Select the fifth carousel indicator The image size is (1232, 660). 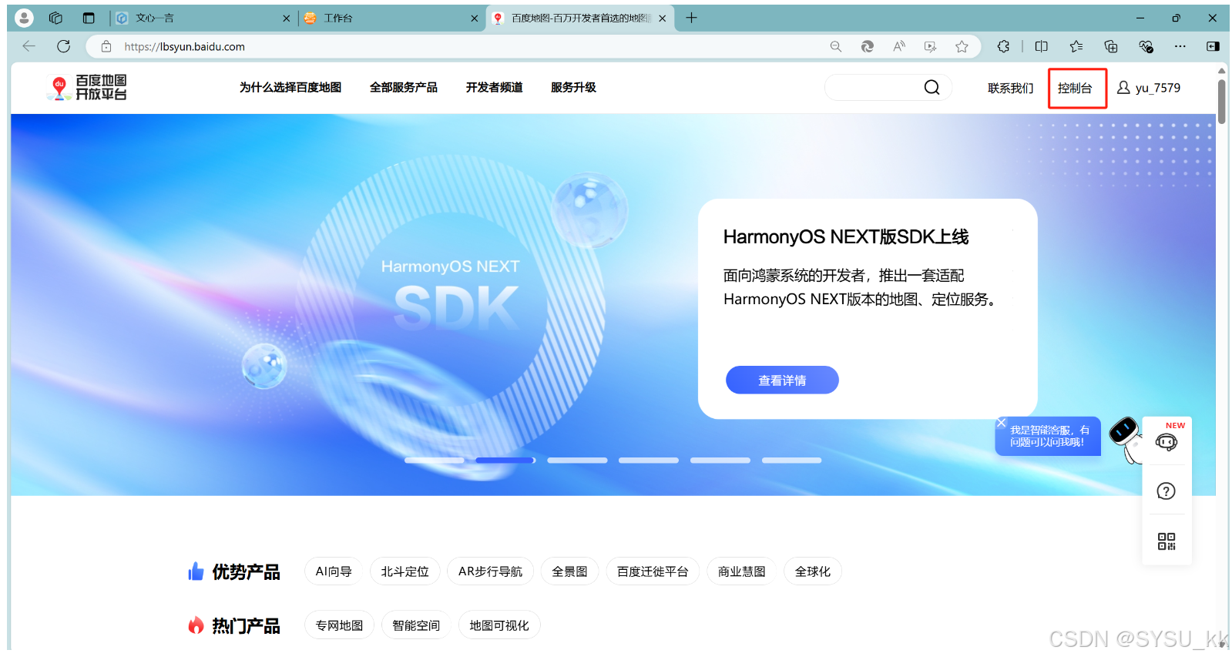point(720,461)
